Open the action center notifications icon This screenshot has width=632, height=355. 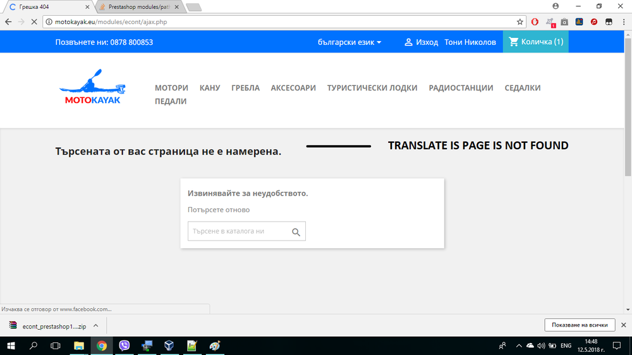tap(617, 346)
